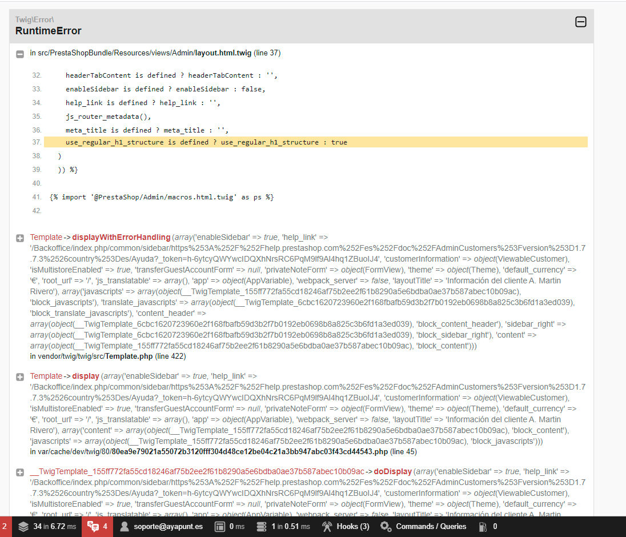Image resolution: width=626 pixels, height=537 pixels.
Task: Expand the __TwigTemplate doDisplay trace entry
Action: click(19, 472)
